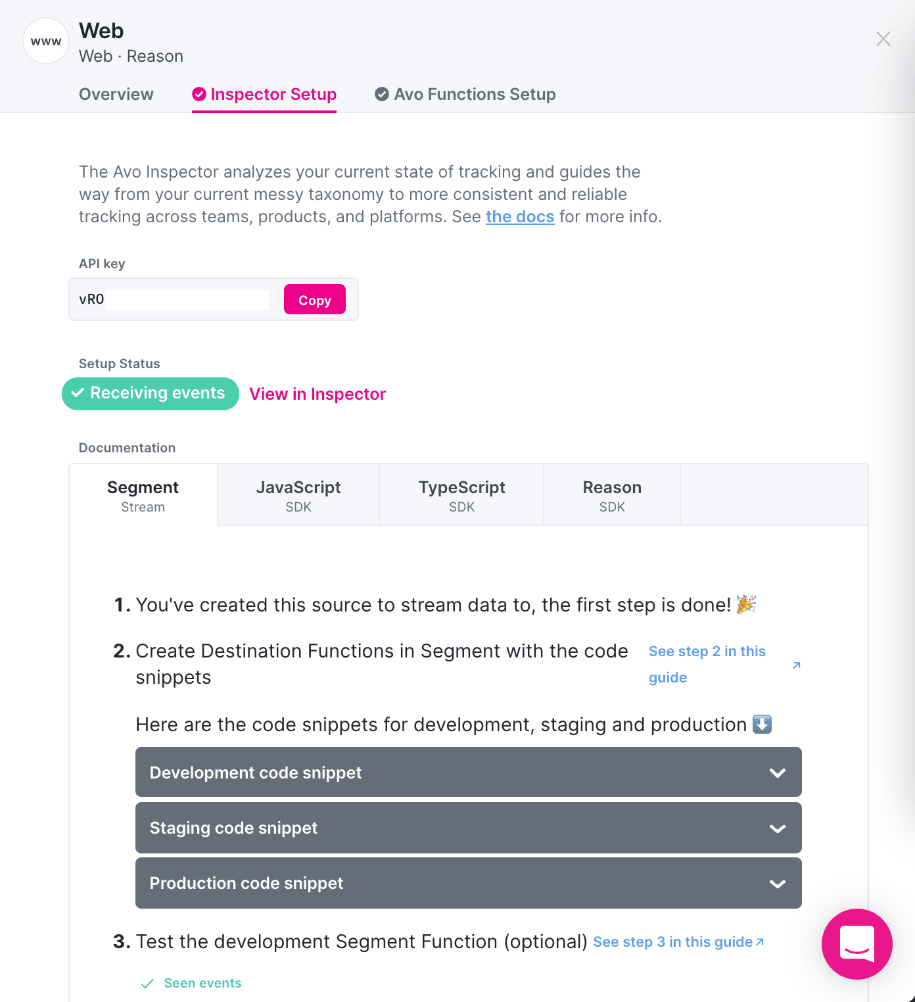Viewport: 915px width, 1002px height.
Task: Click the API key input field
Action: pos(186,299)
